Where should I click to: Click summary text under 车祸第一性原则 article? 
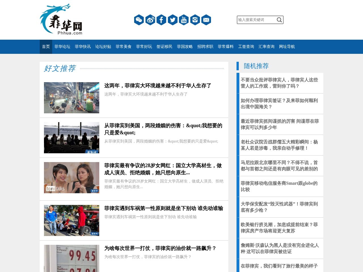[150, 217]
